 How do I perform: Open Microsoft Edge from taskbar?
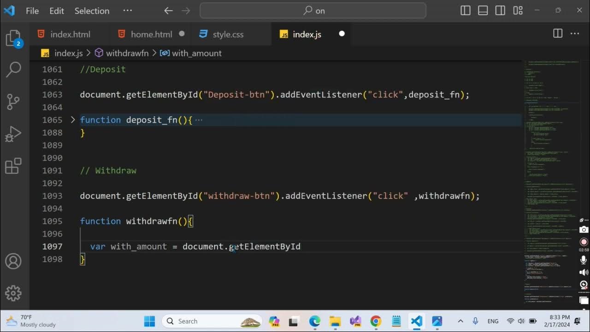point(315,321)
